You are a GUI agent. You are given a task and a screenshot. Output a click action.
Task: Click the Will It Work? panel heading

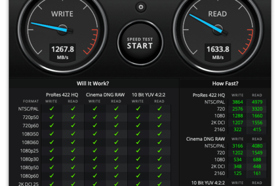pyautogui.click(x=93, y=83)
